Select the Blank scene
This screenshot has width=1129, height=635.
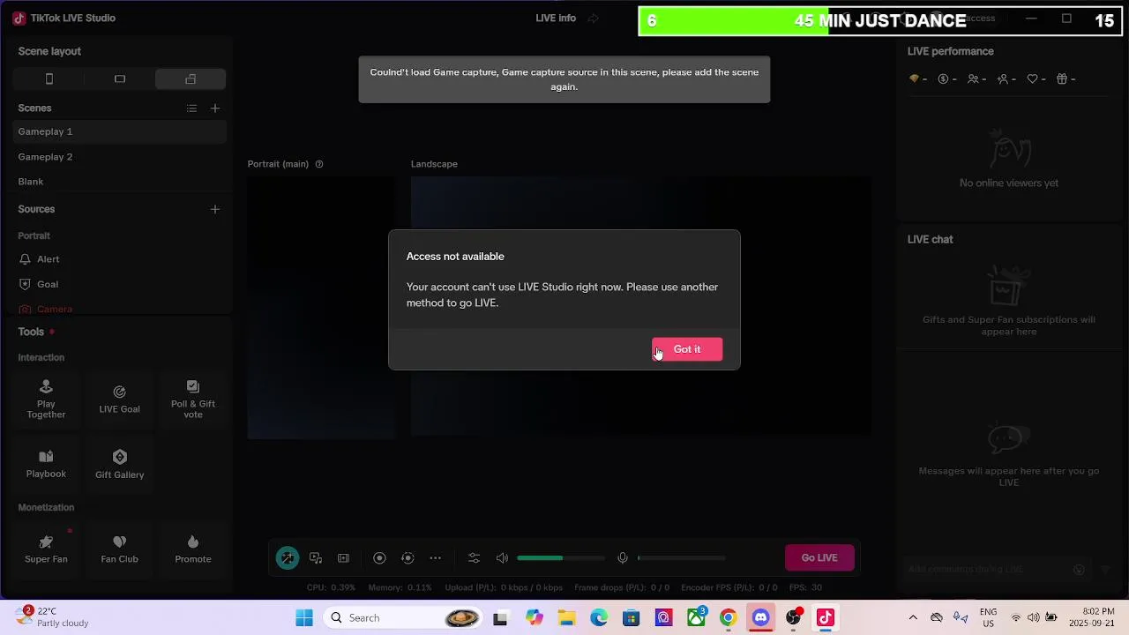121,182
